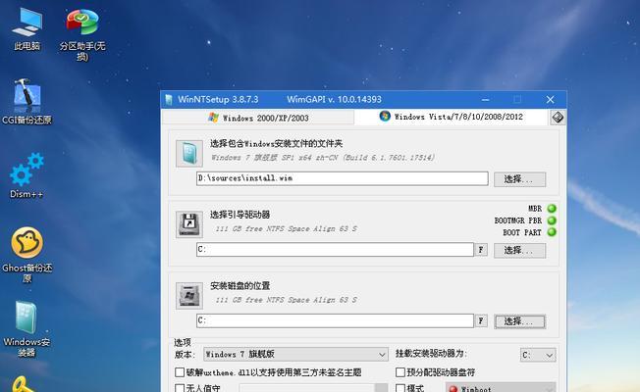
Task: Click the installation source folder icon
Action: coord(189,154)
